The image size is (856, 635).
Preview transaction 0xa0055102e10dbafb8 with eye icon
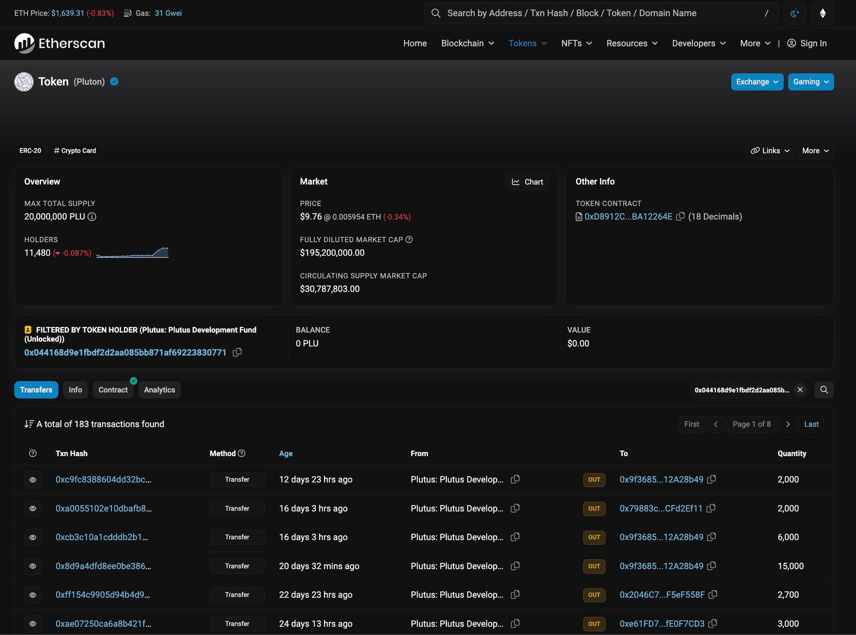[33, 508]
